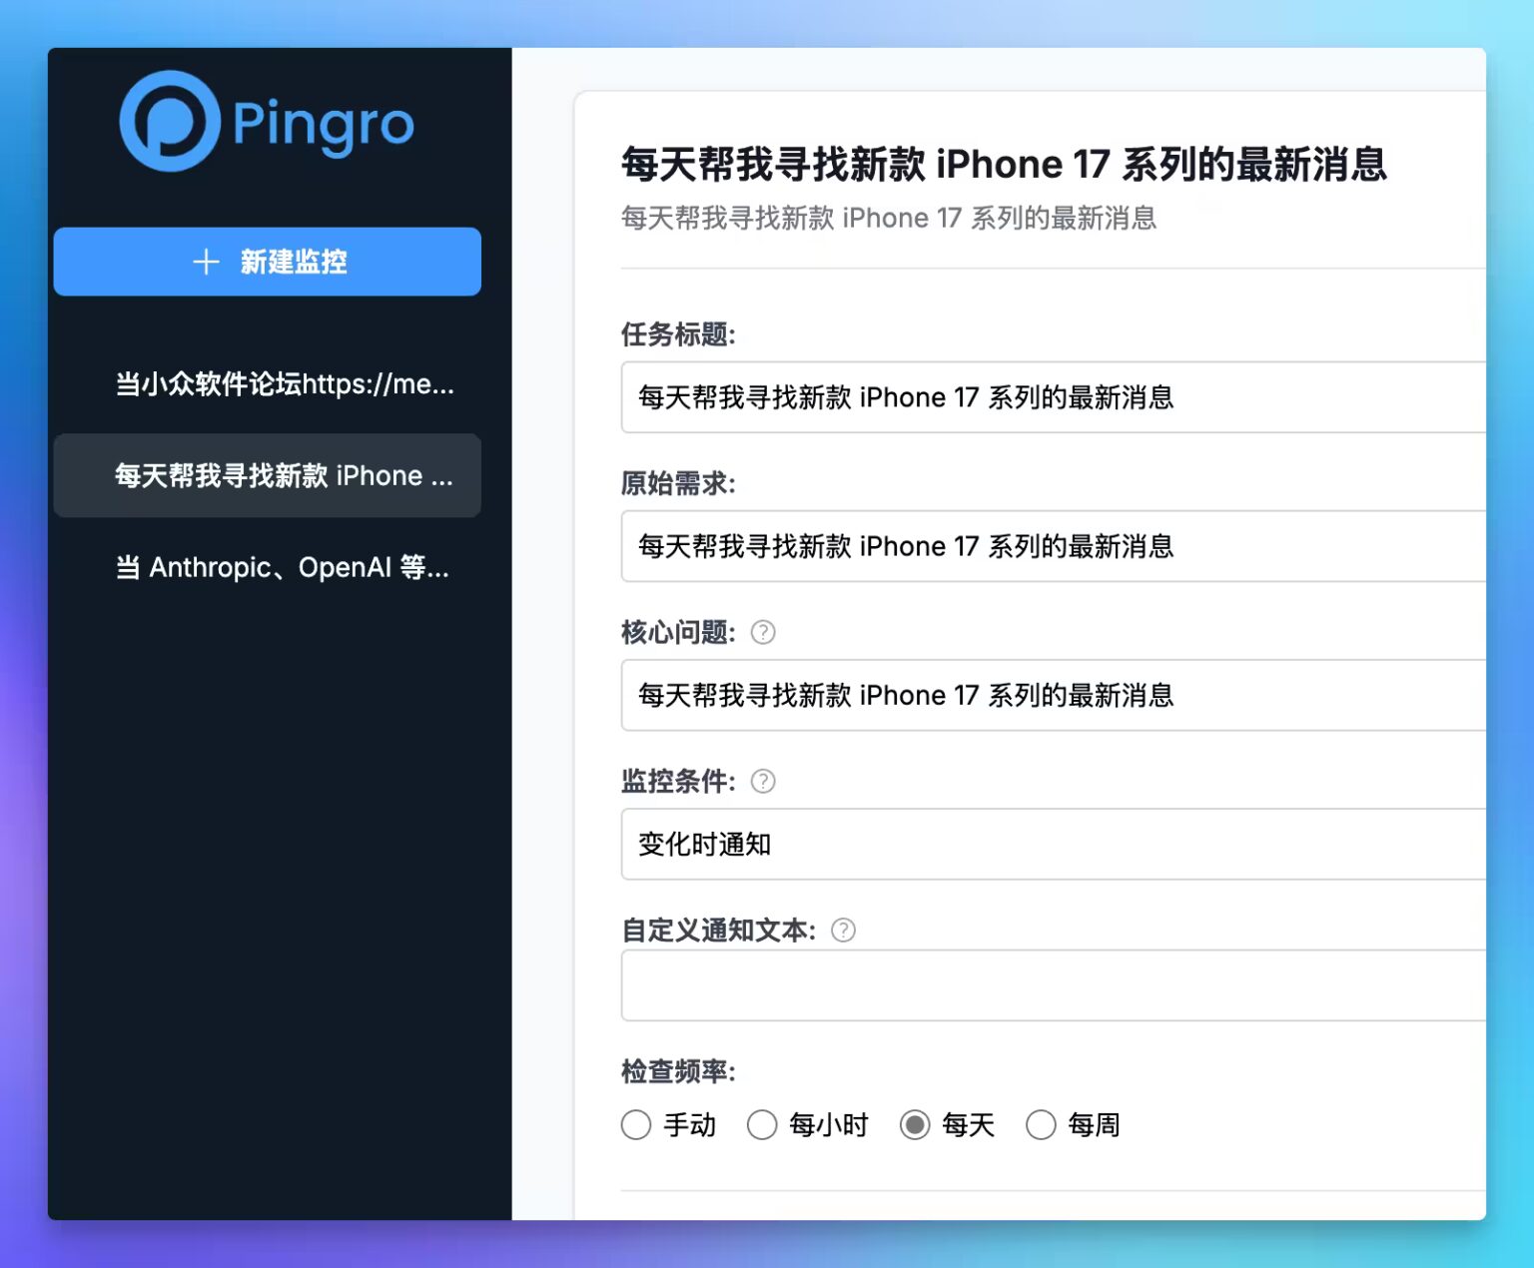Viewport: 1534px width, 1268px height.
Task: Open the help tooltip next to 监控条件
Action: [762, 782]
